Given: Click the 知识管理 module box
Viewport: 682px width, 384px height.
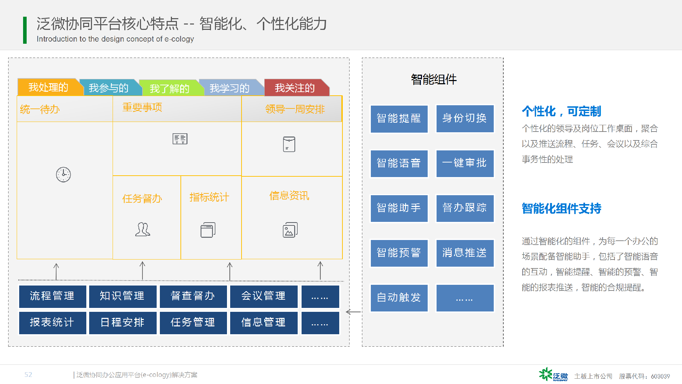Looking at the screenshot, I should point(123,297).
